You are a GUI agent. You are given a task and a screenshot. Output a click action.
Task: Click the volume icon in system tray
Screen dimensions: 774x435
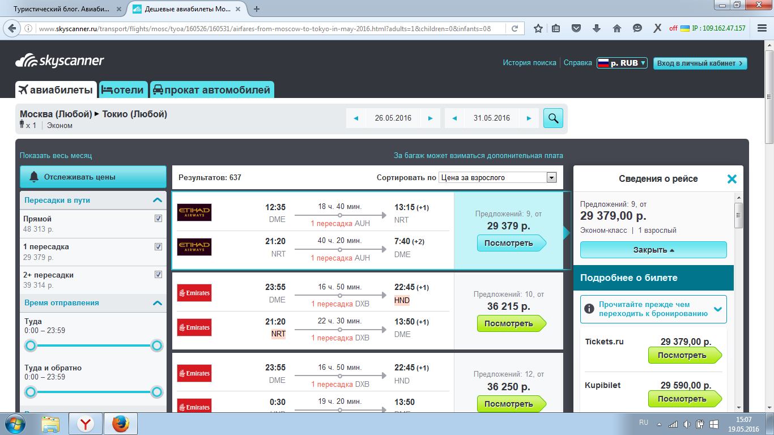pyautogui.click(x=687, y=424)
